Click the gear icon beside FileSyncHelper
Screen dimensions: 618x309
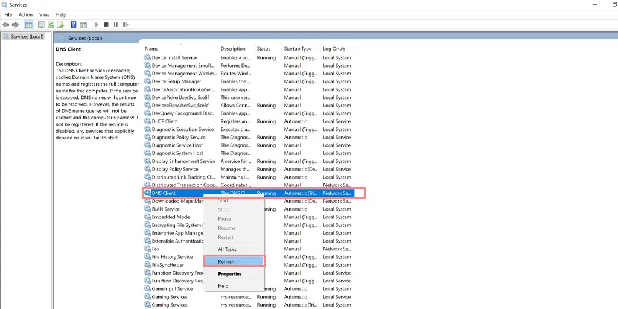148,265
